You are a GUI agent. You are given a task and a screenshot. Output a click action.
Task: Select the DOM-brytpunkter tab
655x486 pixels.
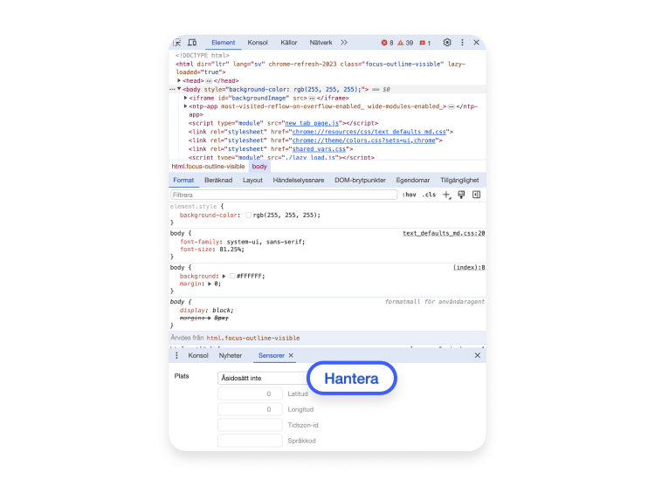(x=360, y=181)
